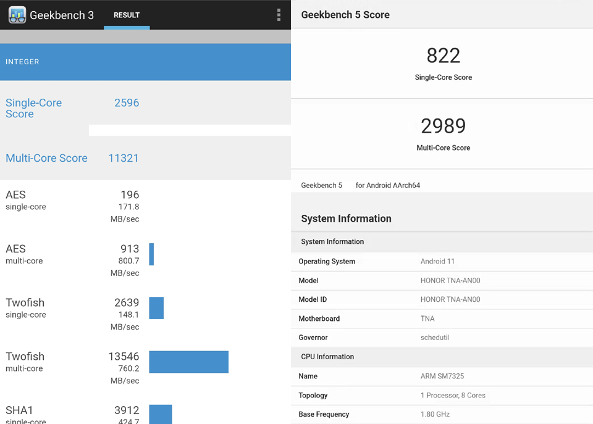Tap the 'for Android AArch64' text
Viewport: 593px width, 424px height.
pos(388,186)
